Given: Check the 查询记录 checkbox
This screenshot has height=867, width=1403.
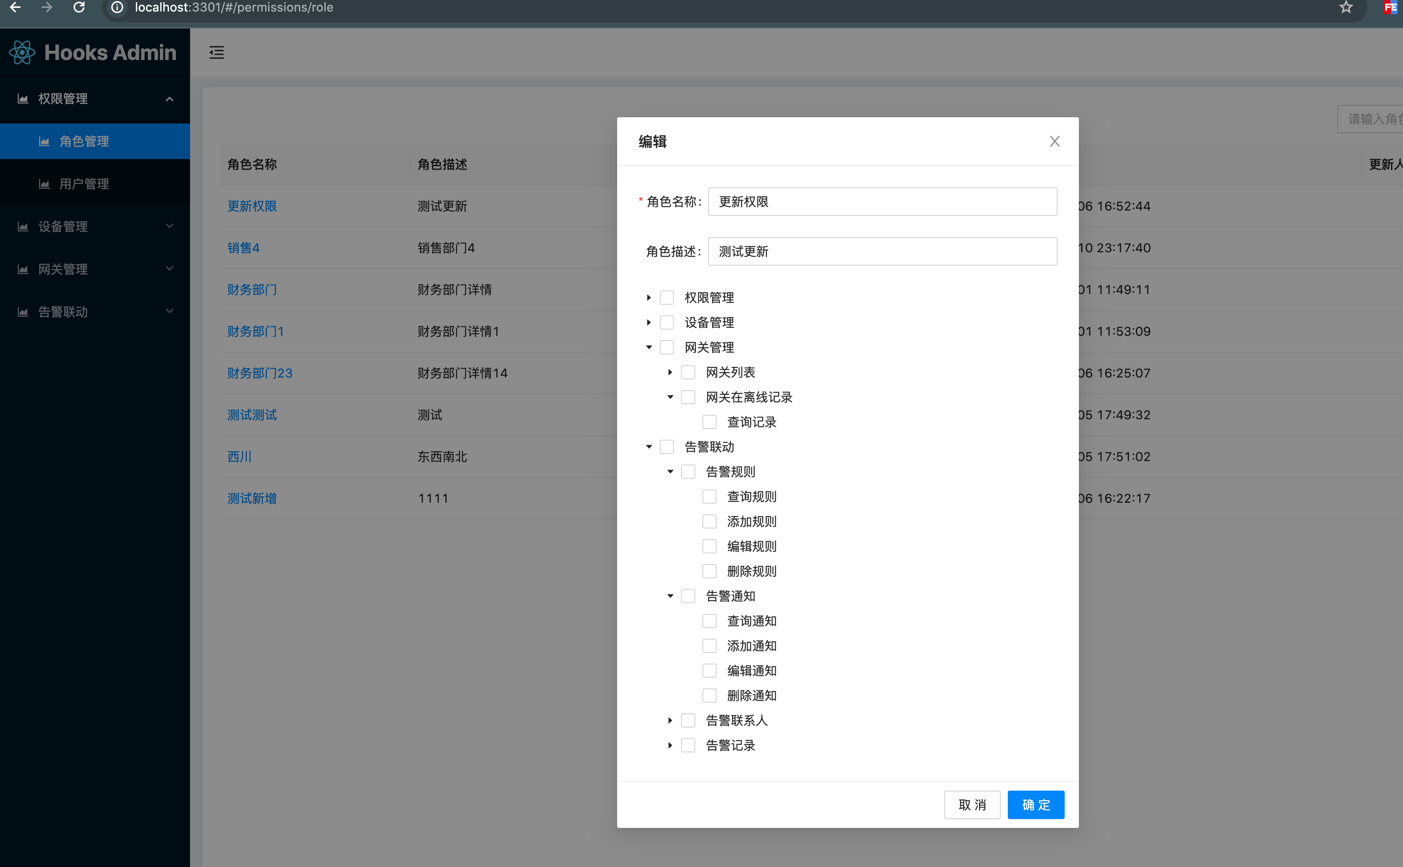Looking at the screenshot, I should [x=709, y=422].
